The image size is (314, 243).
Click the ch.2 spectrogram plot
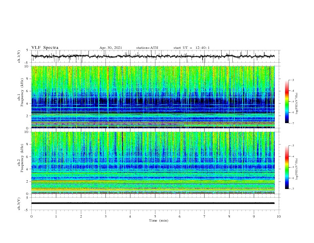153,163
